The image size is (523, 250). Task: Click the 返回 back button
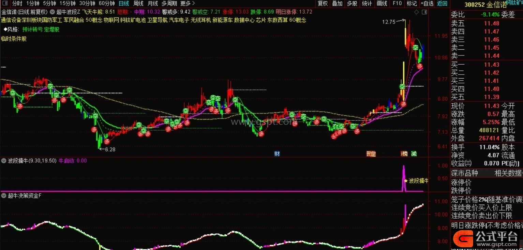(x=442, y=3)
